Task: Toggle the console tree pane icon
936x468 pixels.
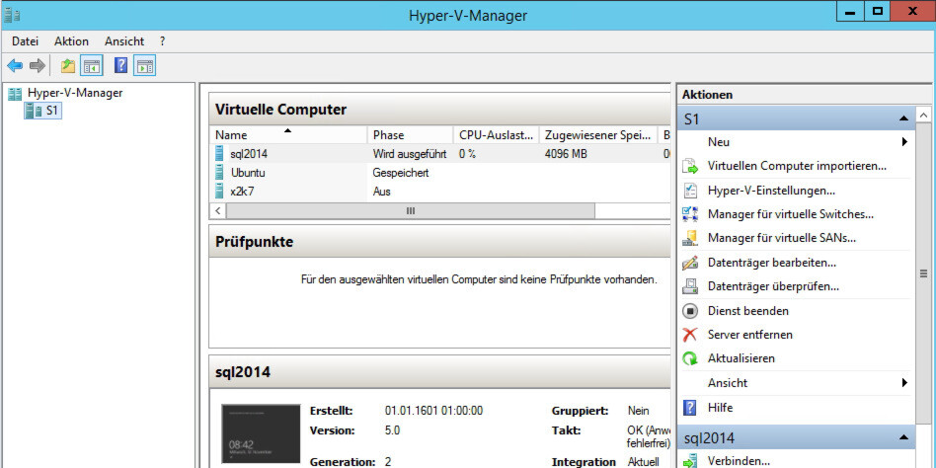Action: pyautogui.click(x=92, y=66)
